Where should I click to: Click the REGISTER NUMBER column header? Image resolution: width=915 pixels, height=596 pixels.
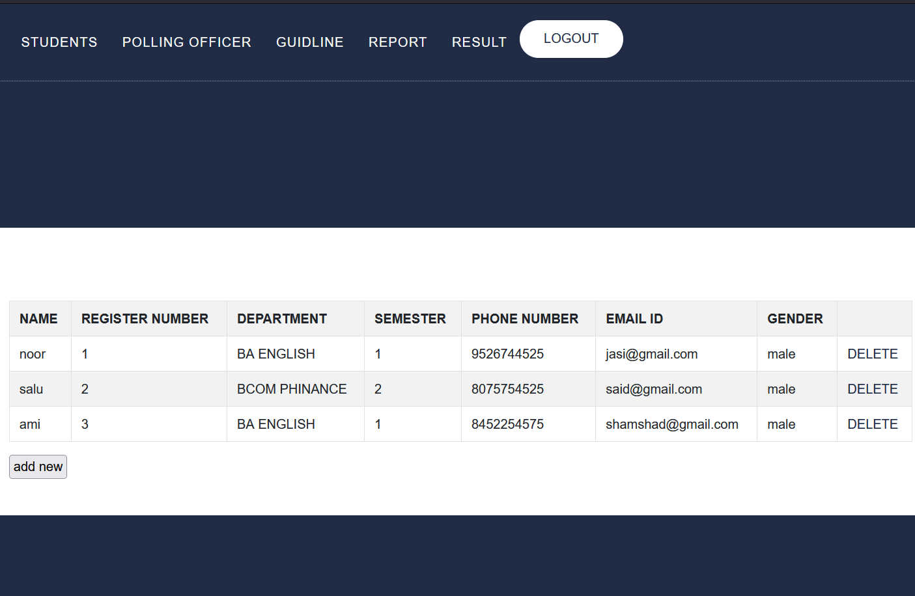pos(145,319)
